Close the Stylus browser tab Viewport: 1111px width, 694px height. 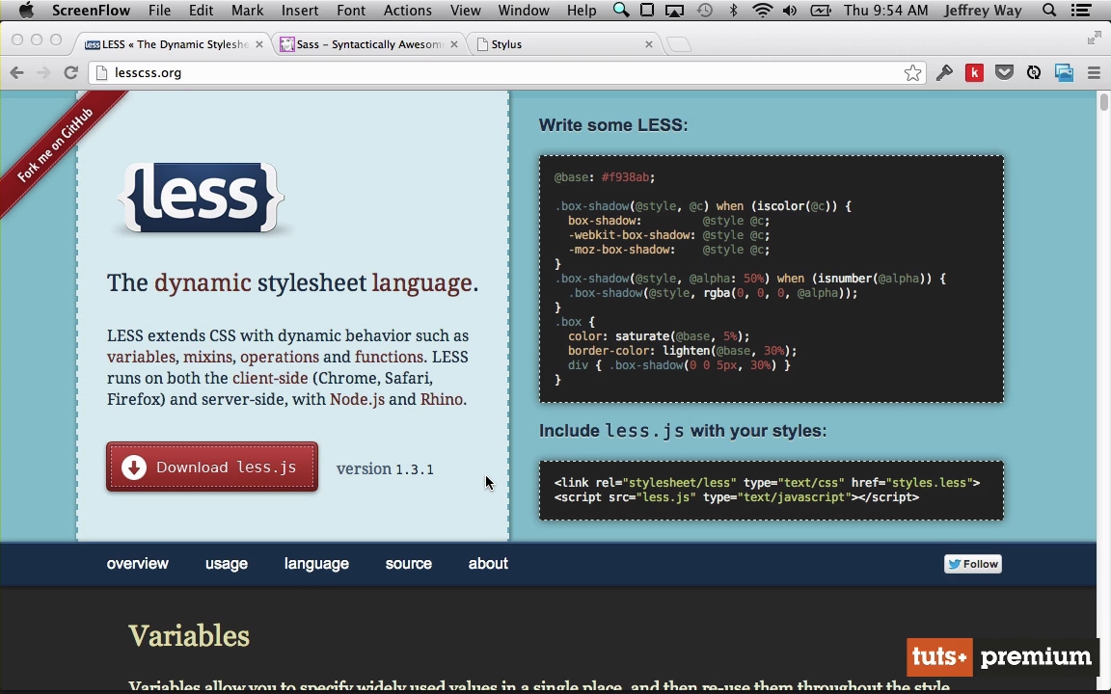648,44
